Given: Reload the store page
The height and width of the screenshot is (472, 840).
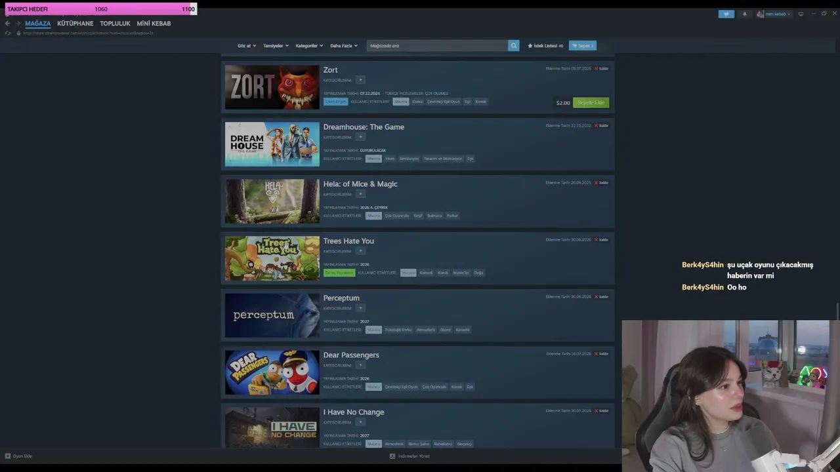Looking at the screenshot, I should pyautogui.click(x=8, y=33).
